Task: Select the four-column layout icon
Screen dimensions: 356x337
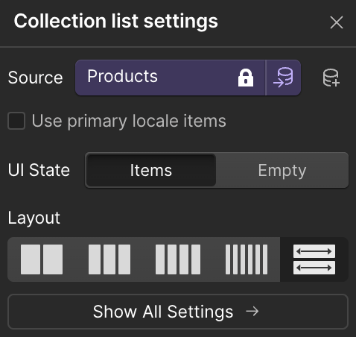Action: 178,259
